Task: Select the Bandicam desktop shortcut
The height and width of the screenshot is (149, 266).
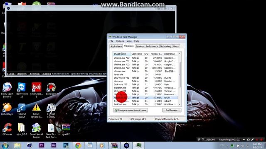Action: coord(51,89)
